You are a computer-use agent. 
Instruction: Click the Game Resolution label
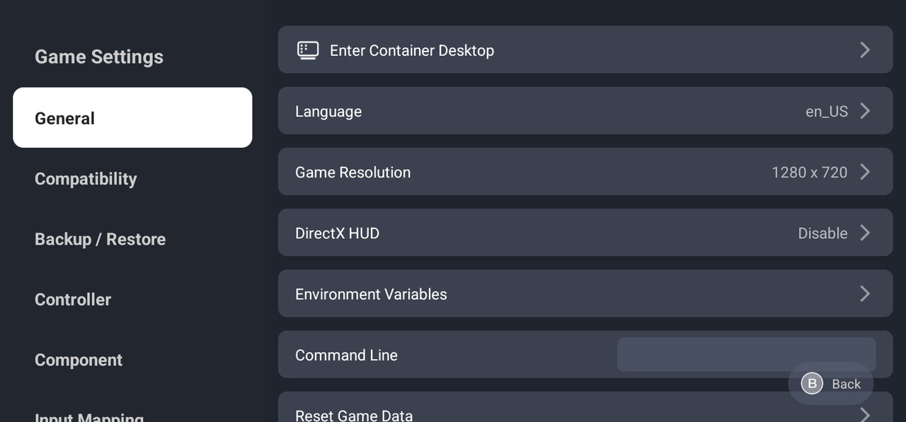click(x=352, y=172)
